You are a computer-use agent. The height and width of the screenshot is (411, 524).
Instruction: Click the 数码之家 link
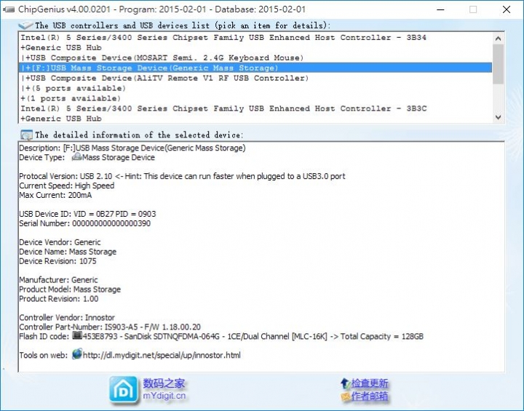[164, 383]
